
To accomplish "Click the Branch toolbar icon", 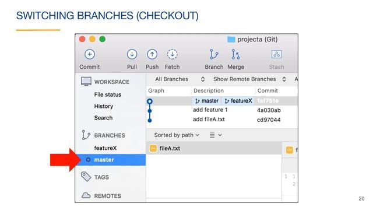I will pyautogui.click(x=214, y=54).
